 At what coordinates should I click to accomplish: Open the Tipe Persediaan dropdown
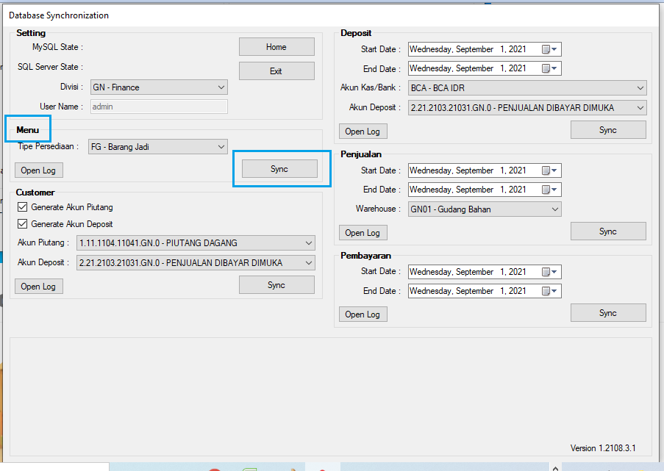point(221,147)
